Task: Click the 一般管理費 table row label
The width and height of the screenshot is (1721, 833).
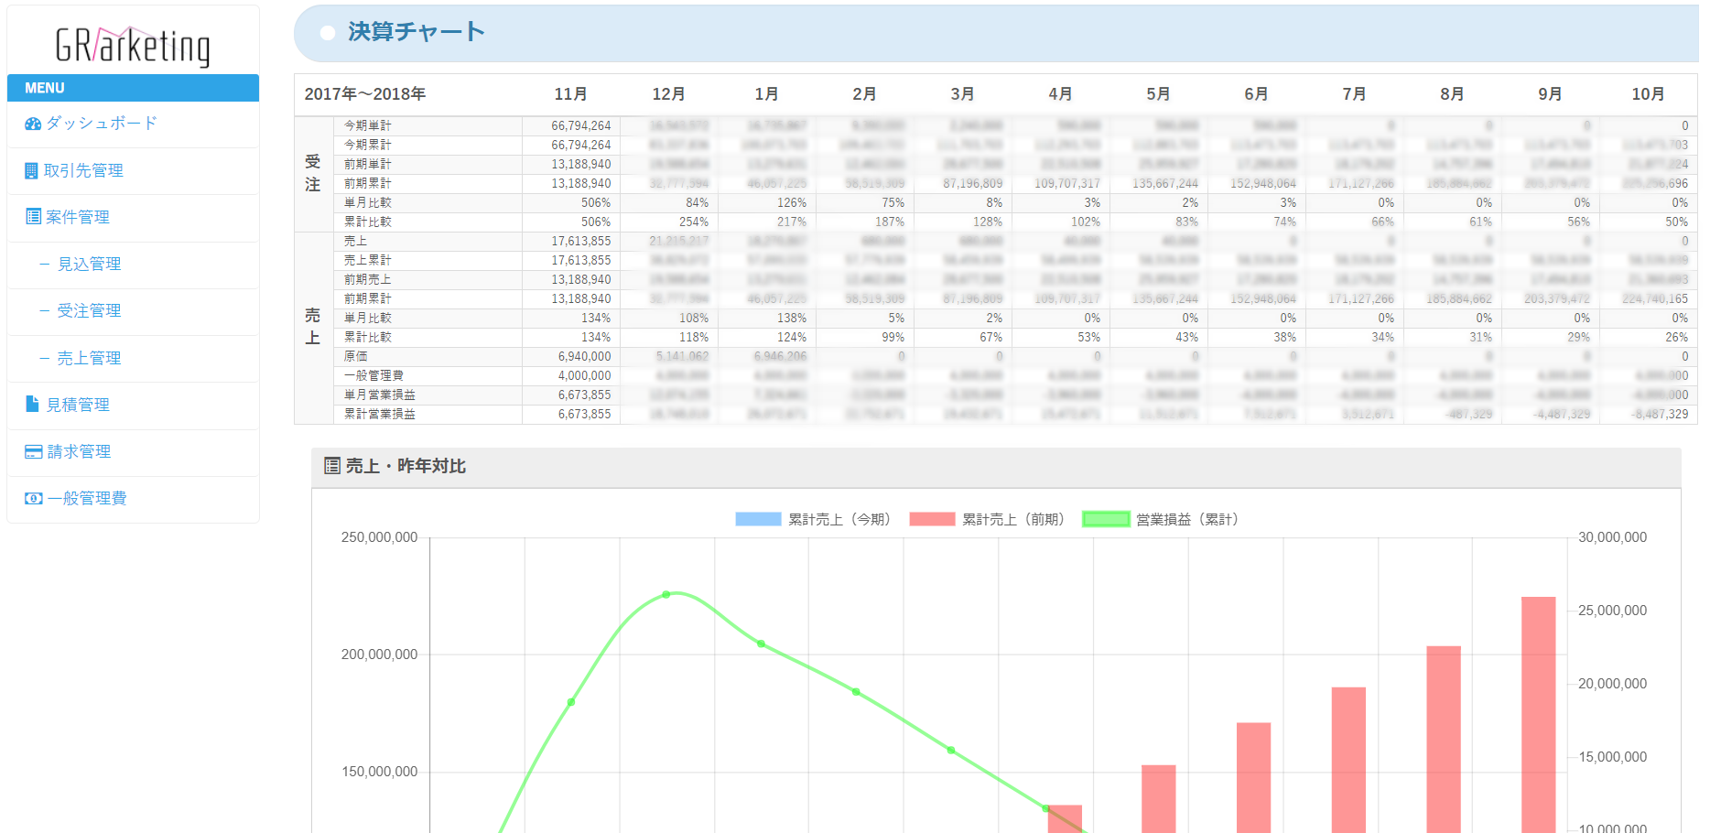Action: pos(373,375)
